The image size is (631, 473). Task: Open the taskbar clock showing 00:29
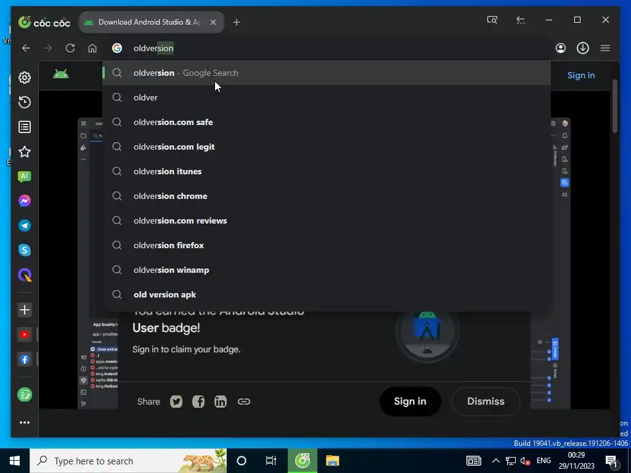pyautogui.click(x=576, y=461)
